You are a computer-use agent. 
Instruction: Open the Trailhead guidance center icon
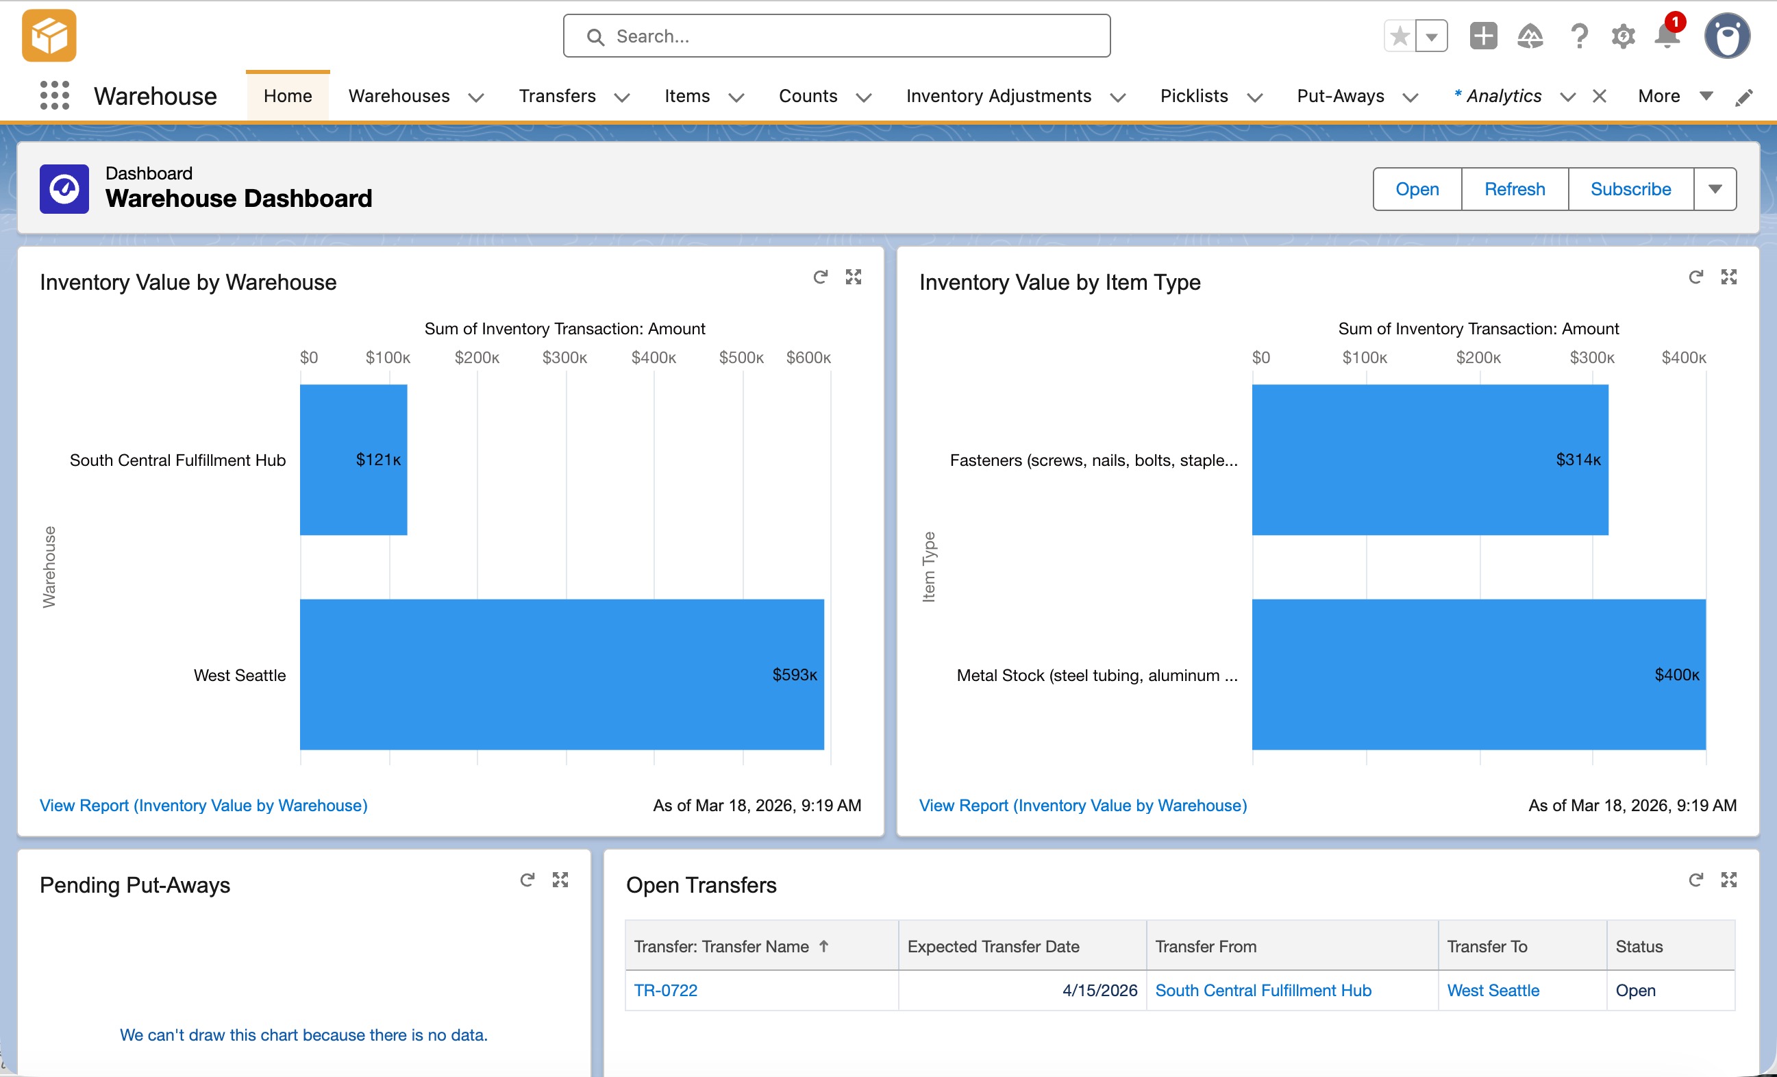1530,36
